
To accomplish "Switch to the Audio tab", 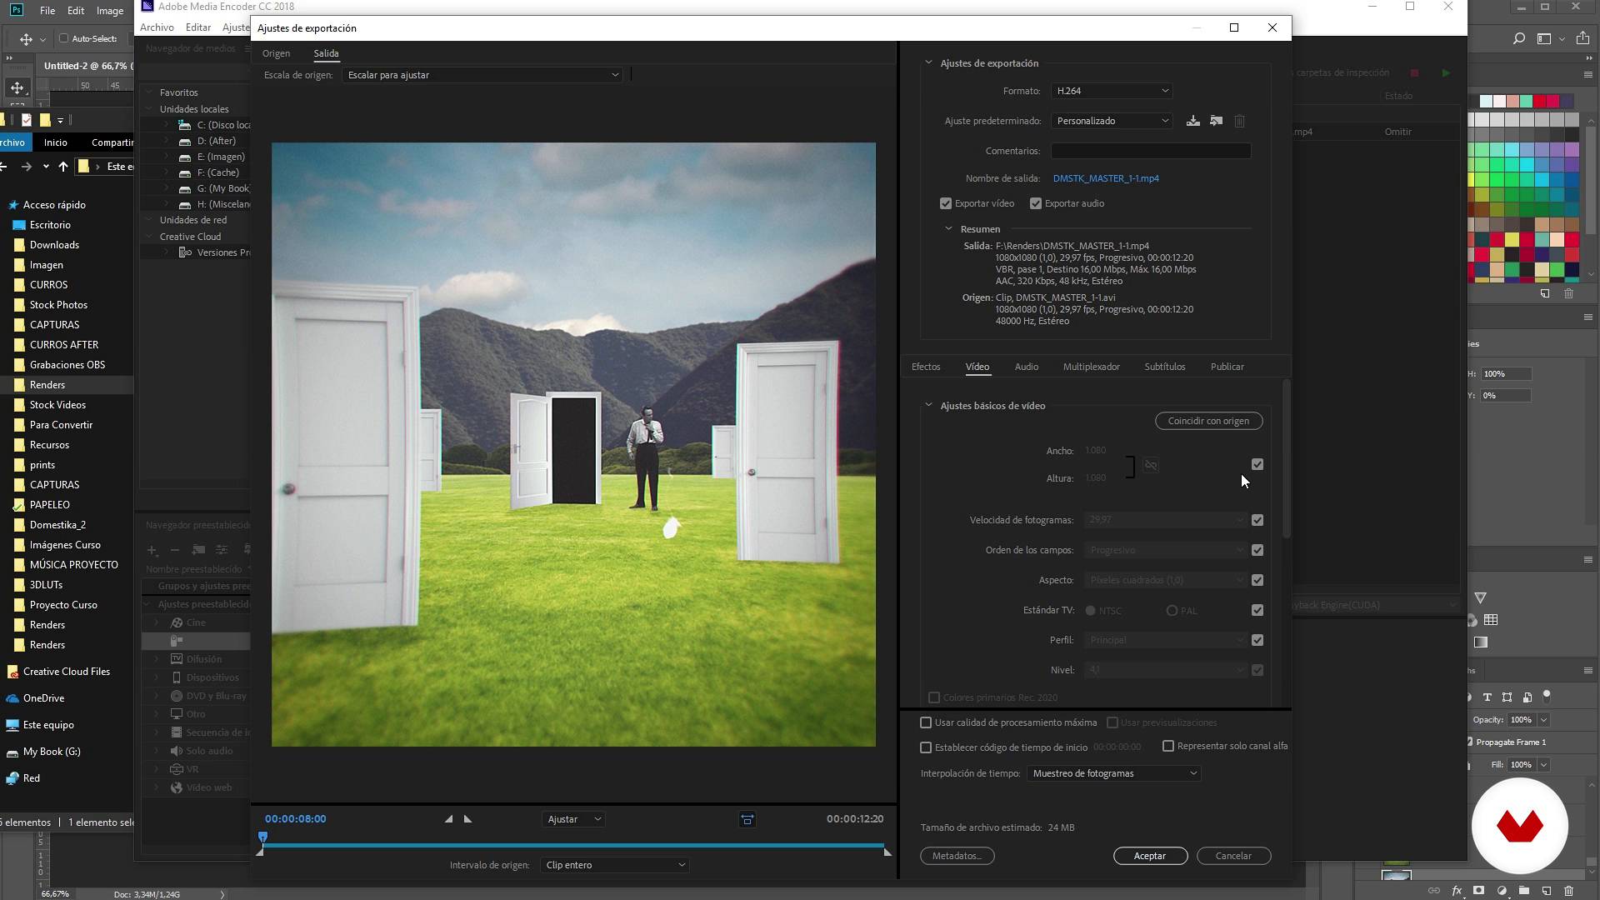I will click(1027, 366).
